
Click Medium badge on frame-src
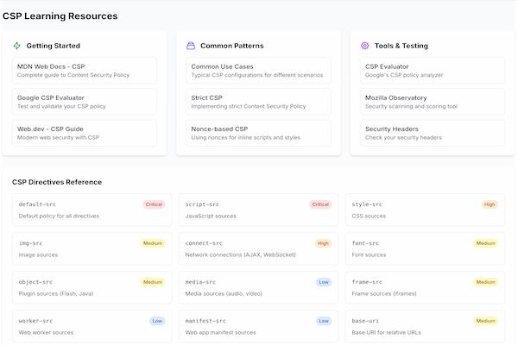[485, 282]
